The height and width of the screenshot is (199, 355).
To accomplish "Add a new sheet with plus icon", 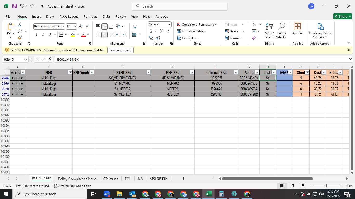I will coord(183,179).
